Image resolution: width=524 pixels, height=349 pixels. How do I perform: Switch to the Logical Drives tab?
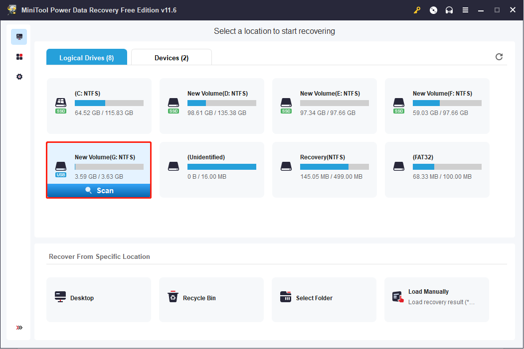tap(86, 57)
